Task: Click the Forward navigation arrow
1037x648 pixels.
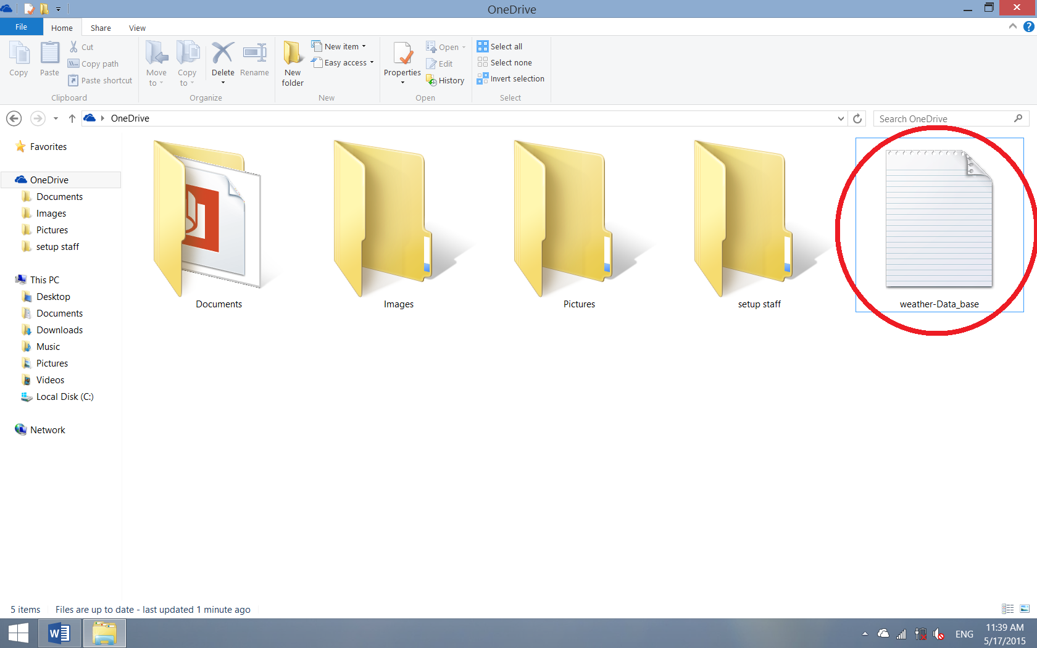Action: pos(38,118)
